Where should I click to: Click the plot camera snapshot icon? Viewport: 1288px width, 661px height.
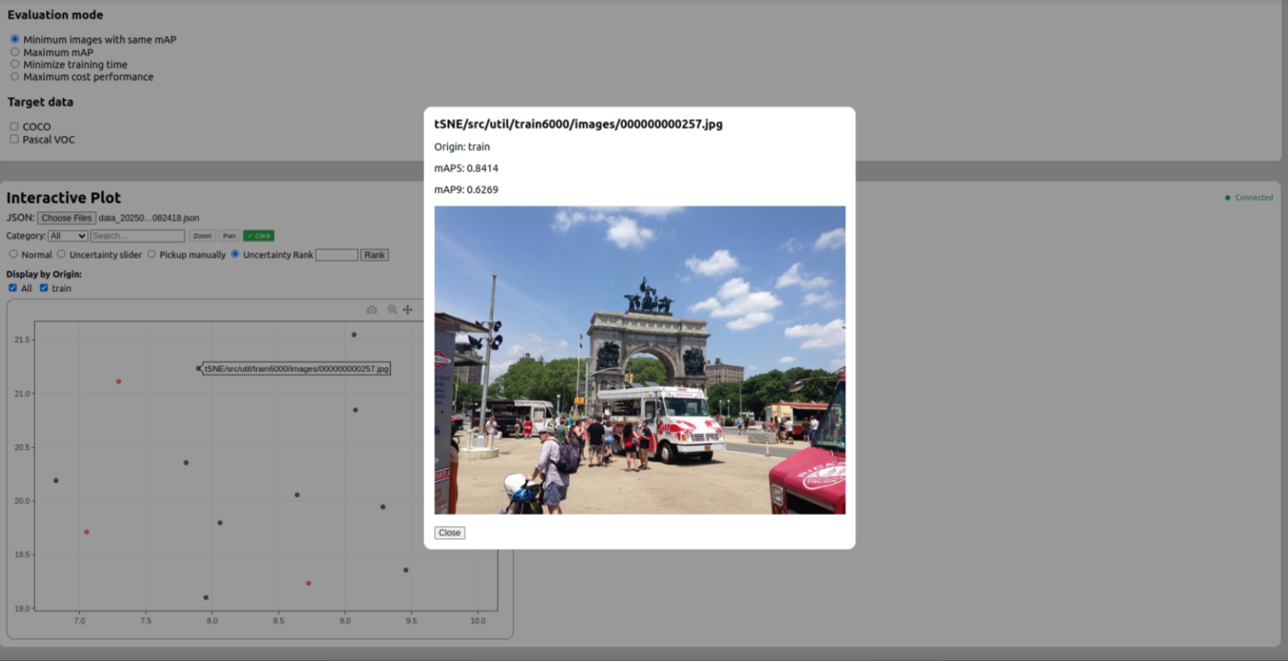pyautogui.click(x=372, y=310)
